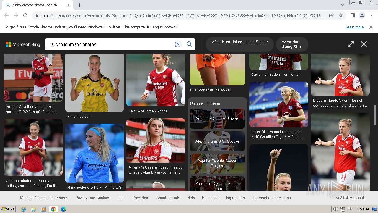Open a new browser tab
The image size is (378, 213).
80,5
